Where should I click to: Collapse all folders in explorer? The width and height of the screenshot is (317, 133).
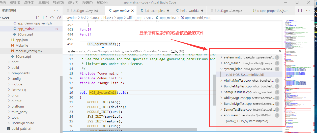point(59,18)
